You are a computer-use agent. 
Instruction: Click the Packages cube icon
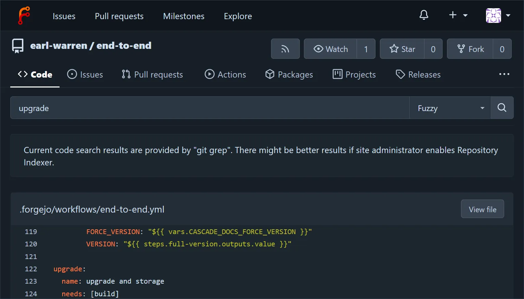coord(270,74)
